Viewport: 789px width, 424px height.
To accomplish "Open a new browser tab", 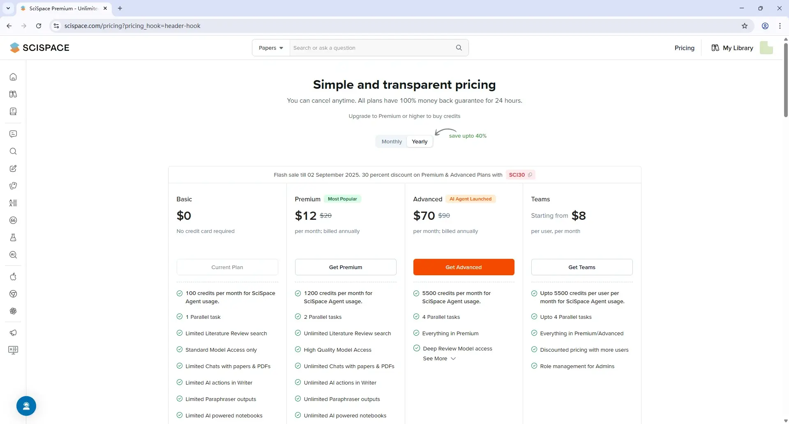I will (x=120, y=8).
